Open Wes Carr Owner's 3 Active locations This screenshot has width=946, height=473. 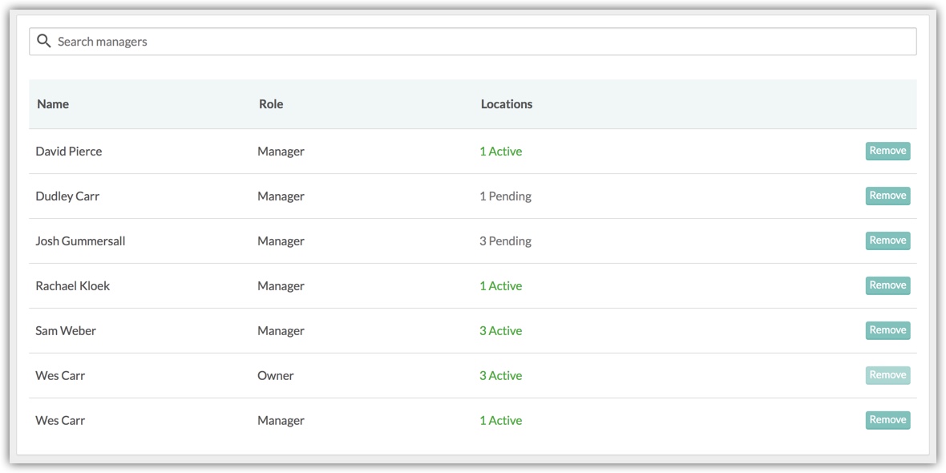pyautogui.click(x=501, y=375)
